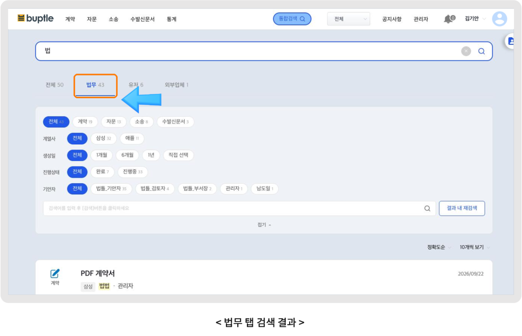Filter 계열사 by 삼성 32
The width and height of the screenshot is (522, 336).
[x=104, y=138]
